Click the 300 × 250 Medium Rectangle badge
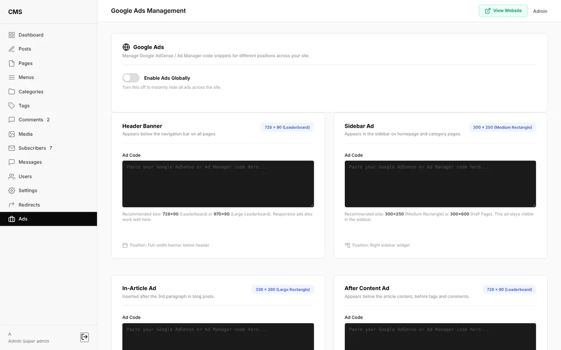Screen dimensions: 561x350 (502, 127)
